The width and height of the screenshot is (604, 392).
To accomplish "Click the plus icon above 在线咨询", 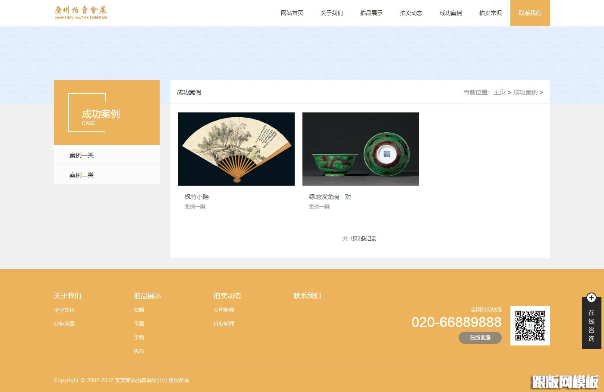I will pyautogui.click(x=591, y=298).
